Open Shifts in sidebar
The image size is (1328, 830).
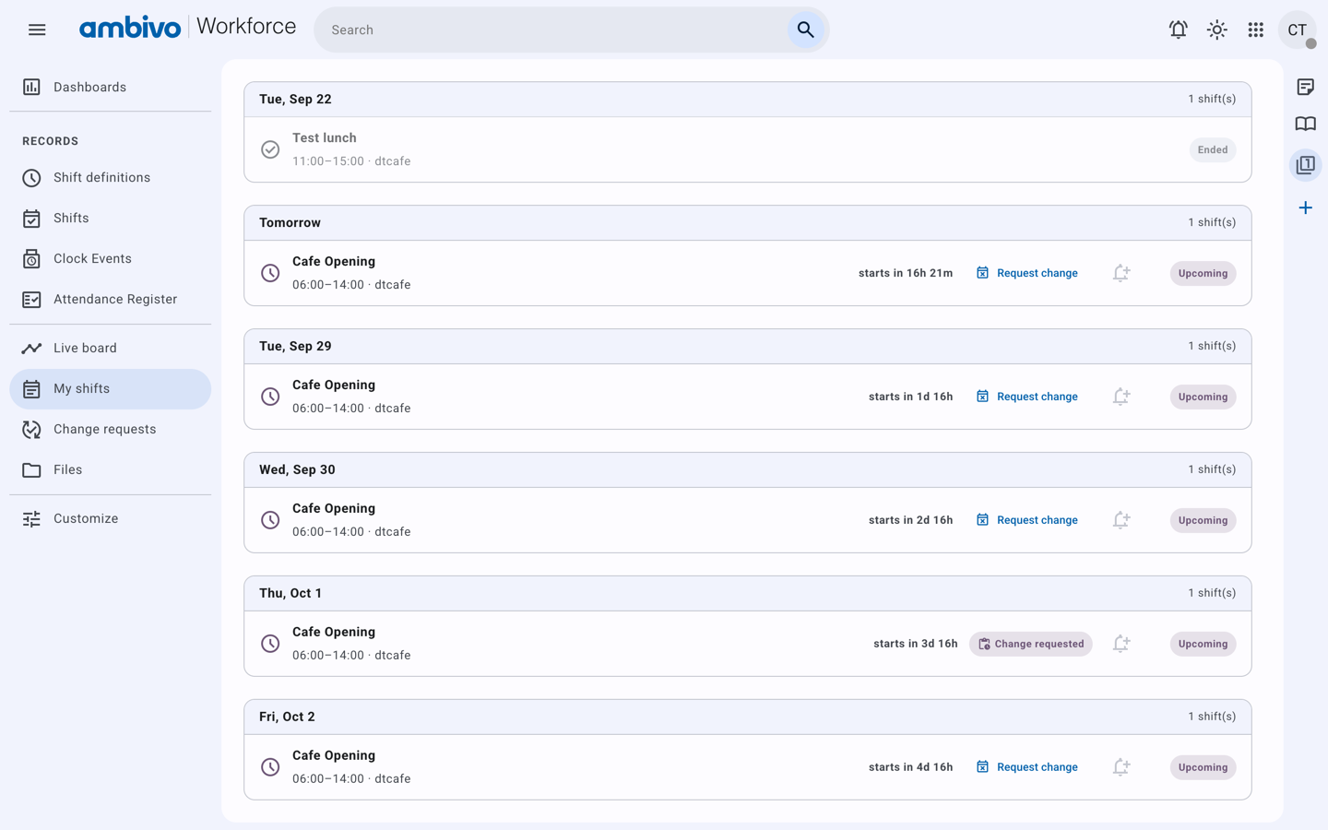(x=110, y=218)
